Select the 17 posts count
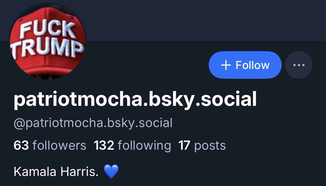326x186 pixels. [x=202, y=146]
